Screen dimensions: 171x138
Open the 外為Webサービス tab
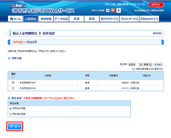(149, 19)
